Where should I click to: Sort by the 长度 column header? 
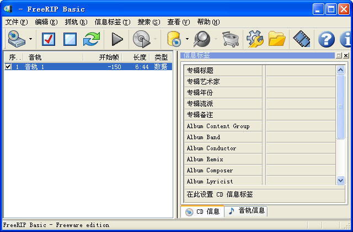(136, 57)
